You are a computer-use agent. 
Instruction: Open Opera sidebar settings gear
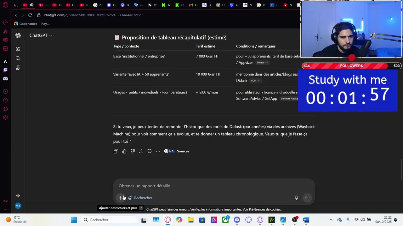pos(5,118)
